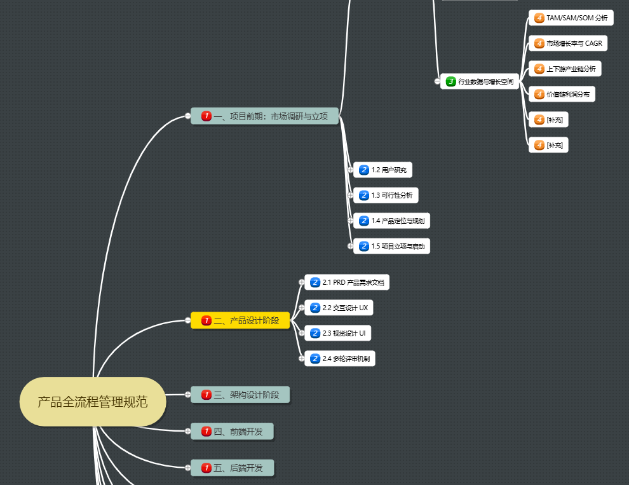Expand the 2.4 多轮评审机制 node
629x485 pixels.
click(x=302, y=359)
